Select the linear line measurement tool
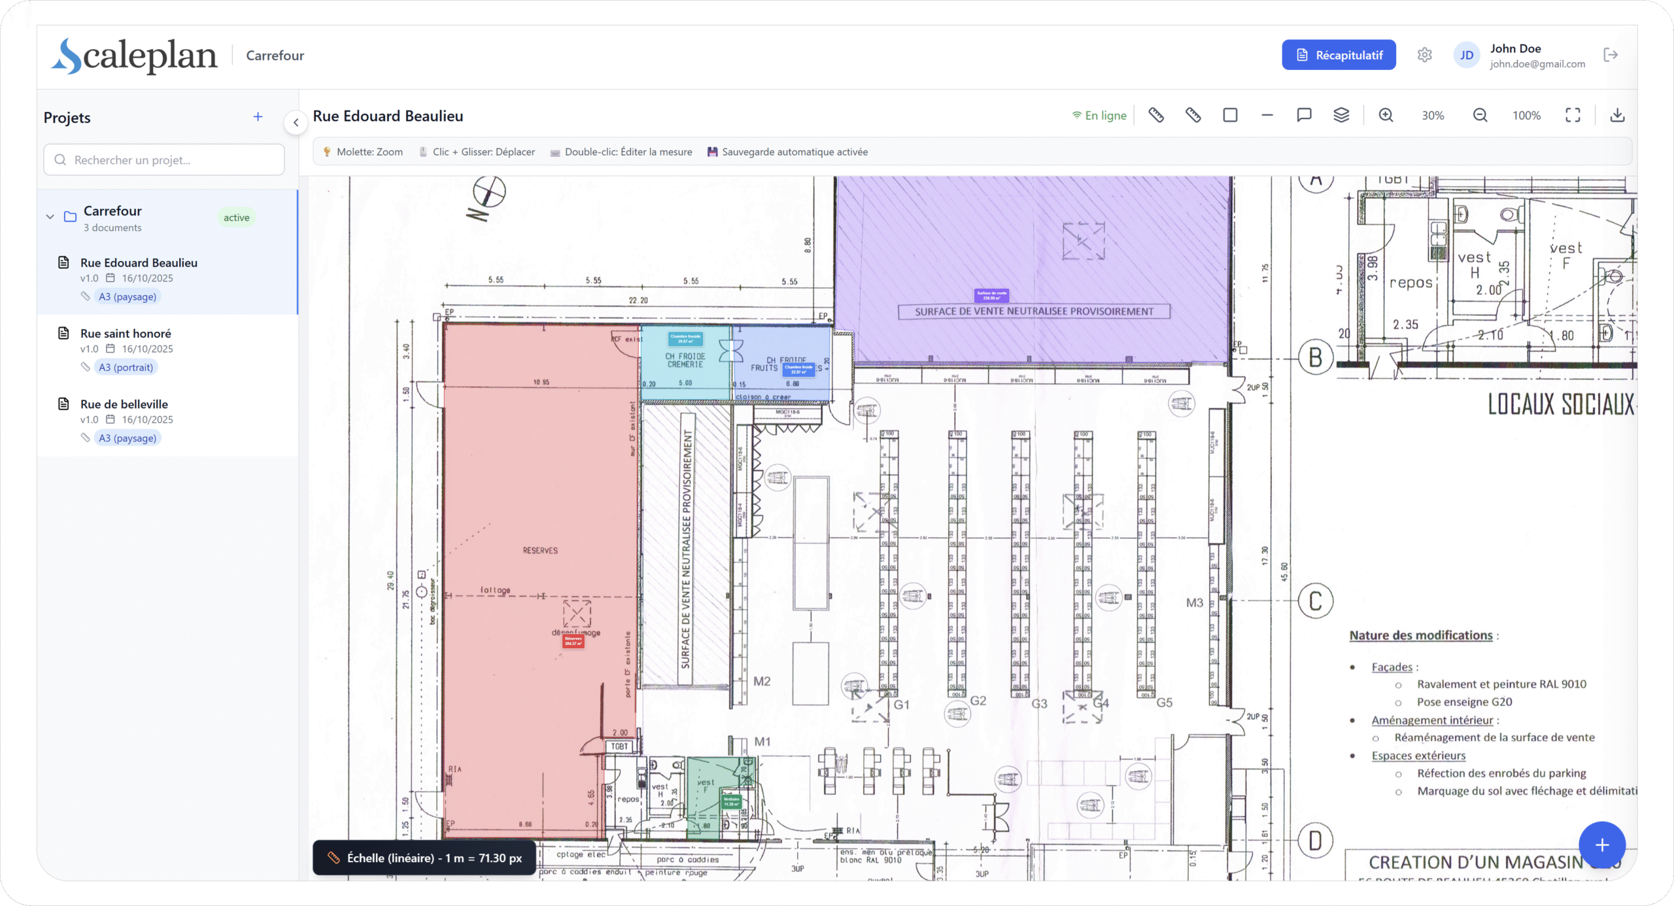Viewport: 1674px width, 906px height. click(1267, 115)
